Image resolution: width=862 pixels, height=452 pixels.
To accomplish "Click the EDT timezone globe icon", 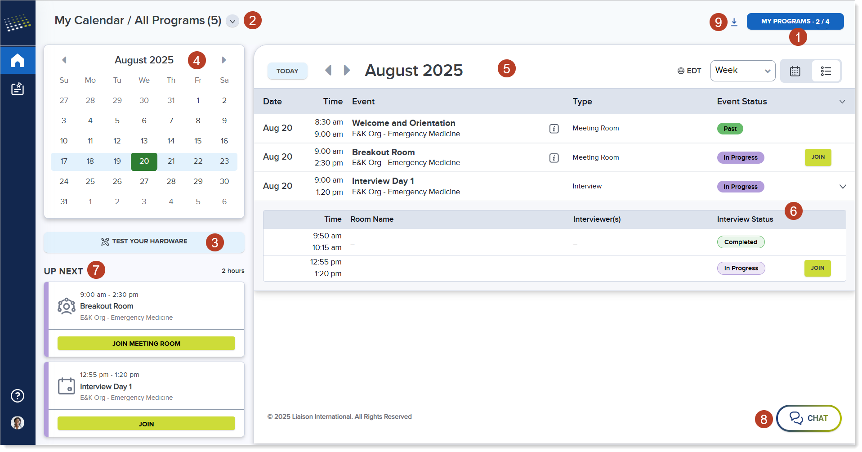I will pos(680,71).
